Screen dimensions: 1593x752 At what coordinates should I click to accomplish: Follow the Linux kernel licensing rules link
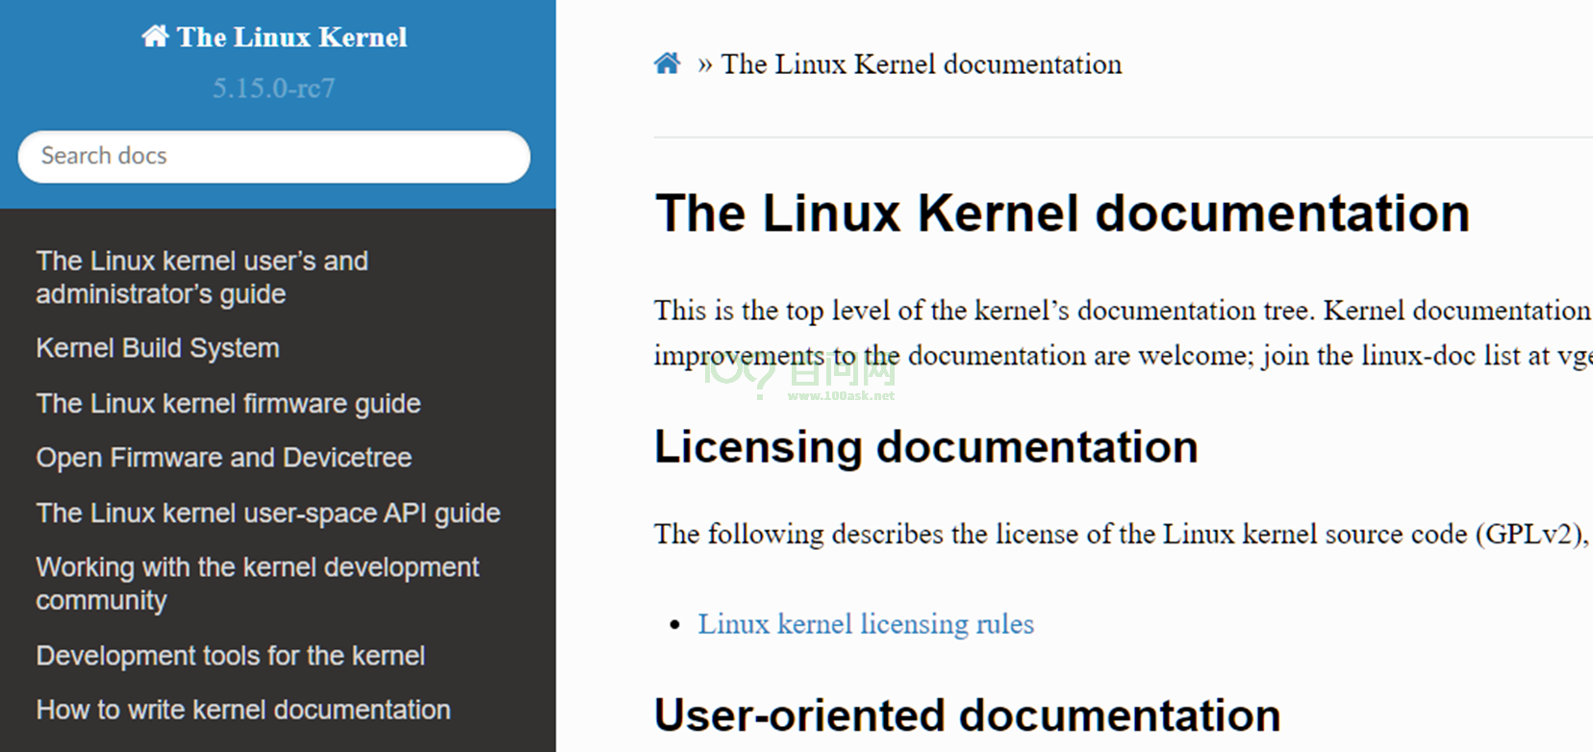[x=866, y=624]
